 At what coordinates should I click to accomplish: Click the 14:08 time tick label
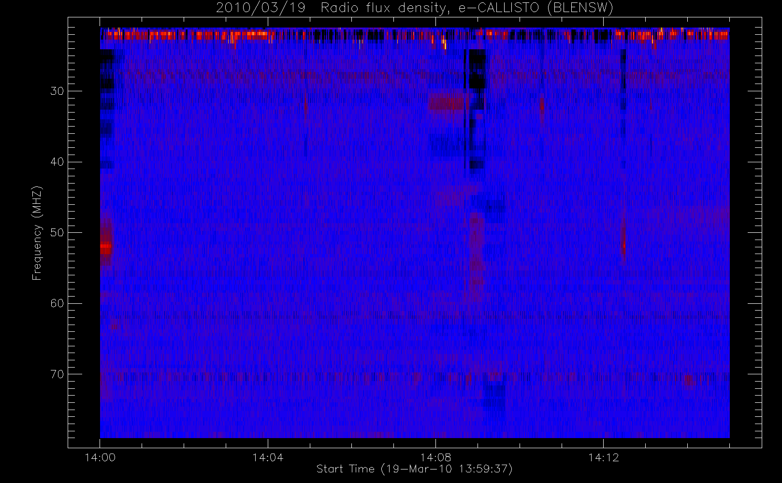[x=435, y=457]
